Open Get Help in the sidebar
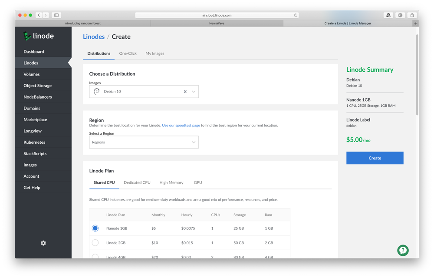Image resolution: width=434 pixels, height=278 pixels. click(x=43, y=188)
